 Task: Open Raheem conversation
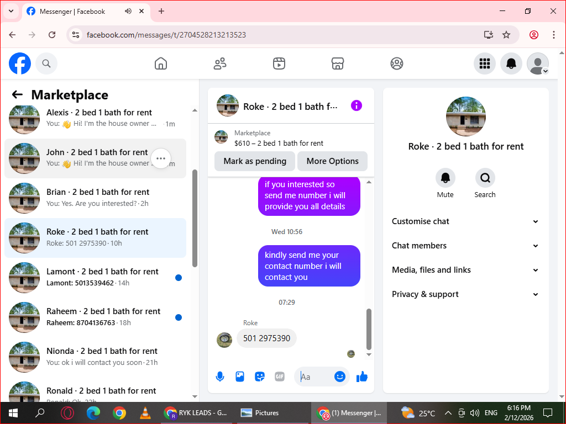pos(95,317)
